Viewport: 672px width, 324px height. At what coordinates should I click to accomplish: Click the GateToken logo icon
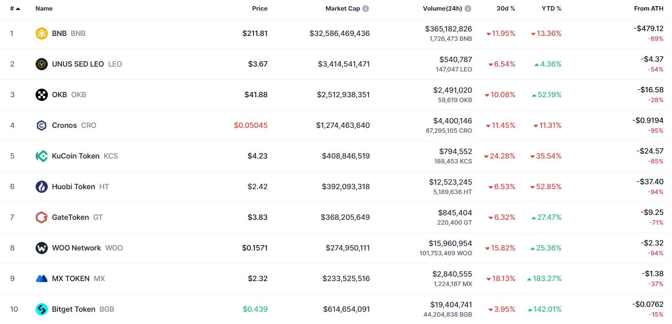pos(41,217)
